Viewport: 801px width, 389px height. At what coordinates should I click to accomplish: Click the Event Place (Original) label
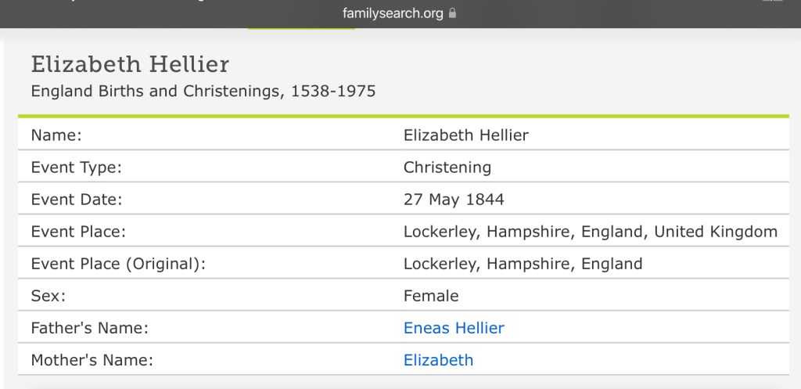[118, 264]
